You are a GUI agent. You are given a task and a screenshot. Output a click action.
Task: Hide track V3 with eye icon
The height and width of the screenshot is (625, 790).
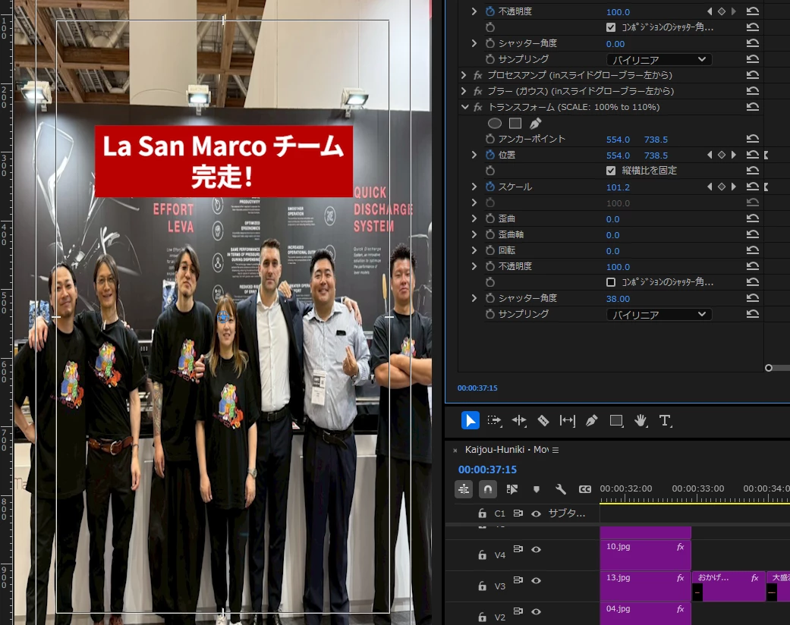536,581
